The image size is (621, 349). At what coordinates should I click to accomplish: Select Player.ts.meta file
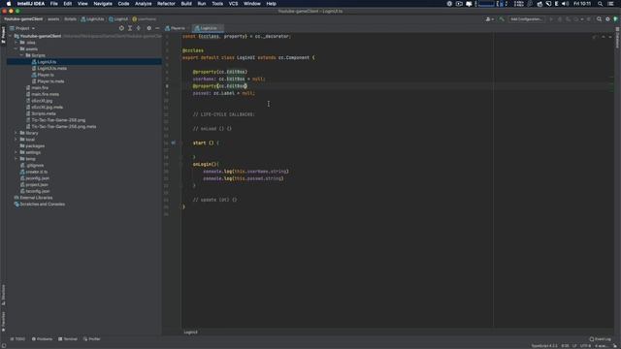tap(50, 81)
